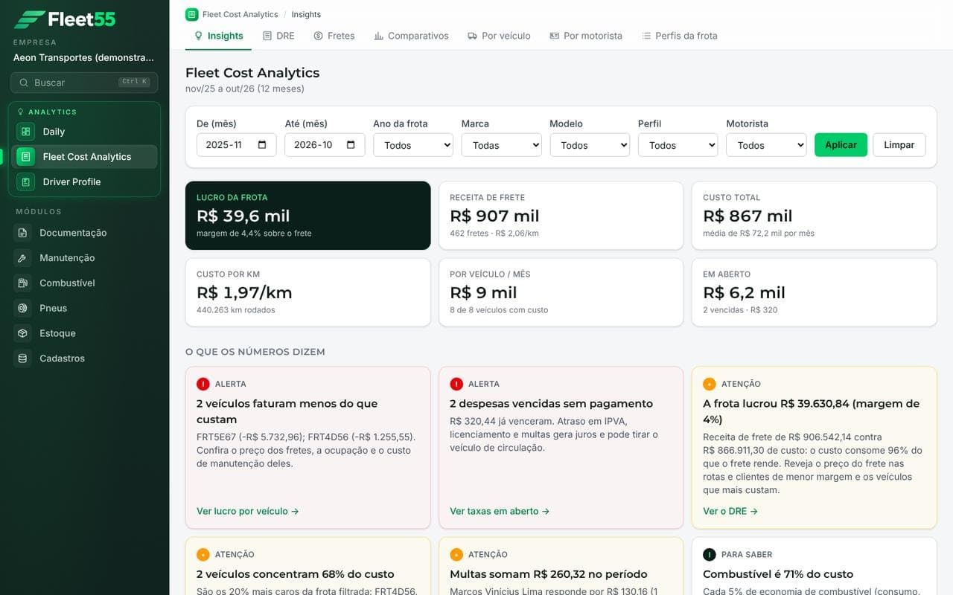Click the Insights tab lightbulb icon
The image size is (953, 595).
(x=198, y=36)
